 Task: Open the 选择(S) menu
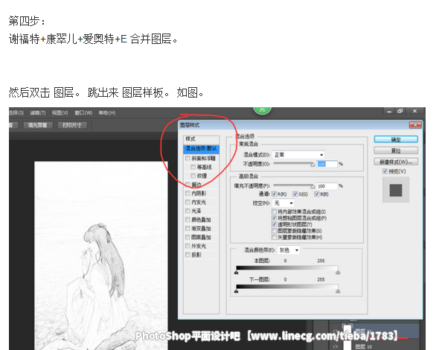(x=16, y=112)
